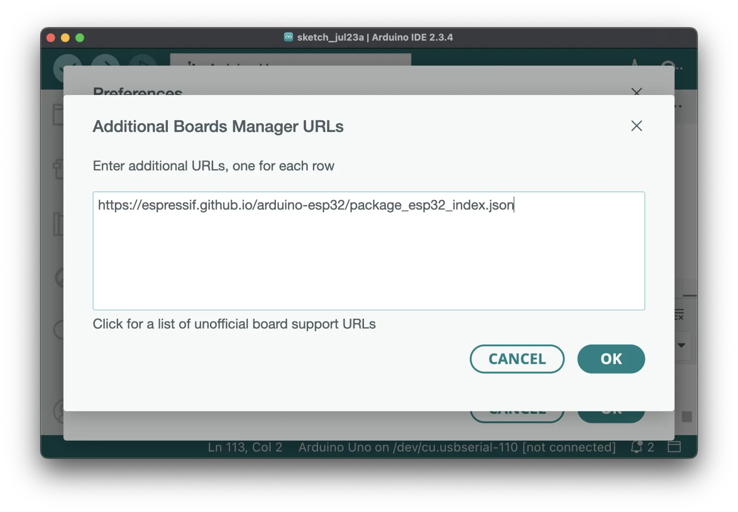This screenshot has height=512, width=738.
Task: Open the board selector dropdown in toolbar
Action: click(291, 60)
